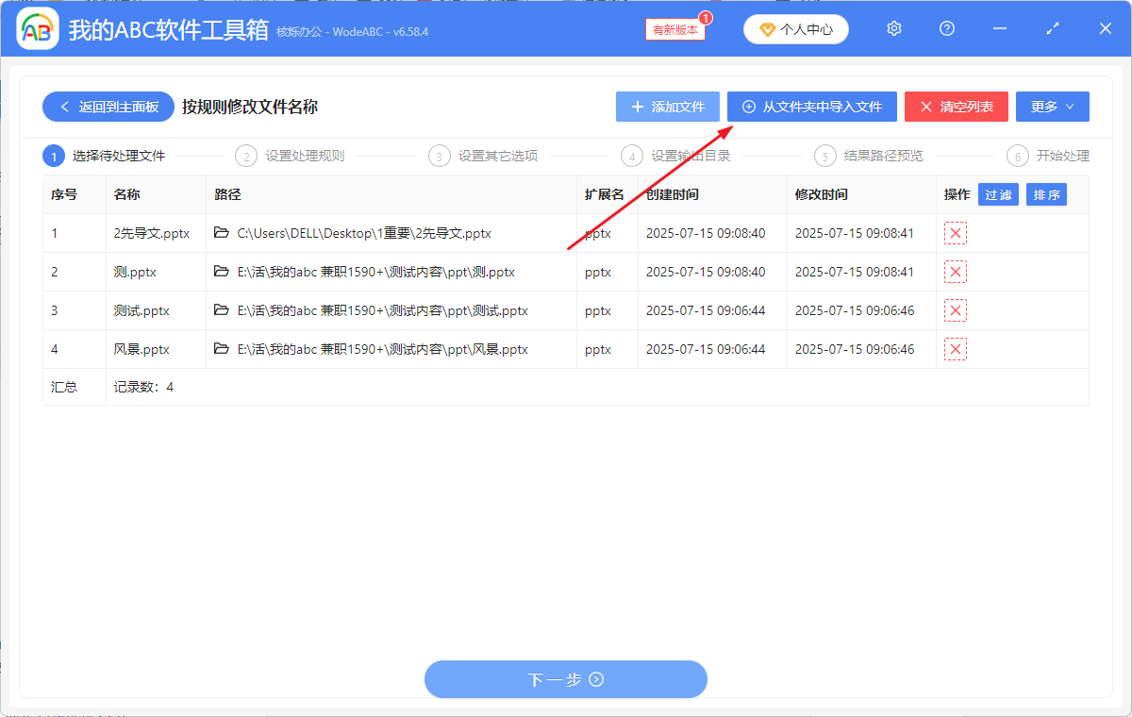Click the 排序 sort button
The height and width of the screenshot is (717, 1132).
tap(1046, 194)
